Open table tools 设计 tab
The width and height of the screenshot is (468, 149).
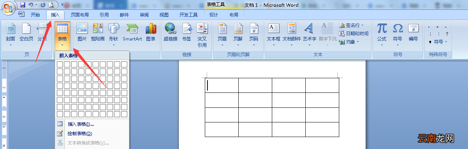point(214,15)
